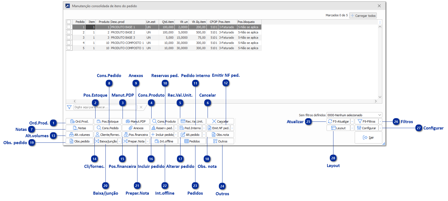The width and height of the screenshot is (448, 201).
Task: Click the search field 'Digite aqui para buscar'
Action: (105, 107)
